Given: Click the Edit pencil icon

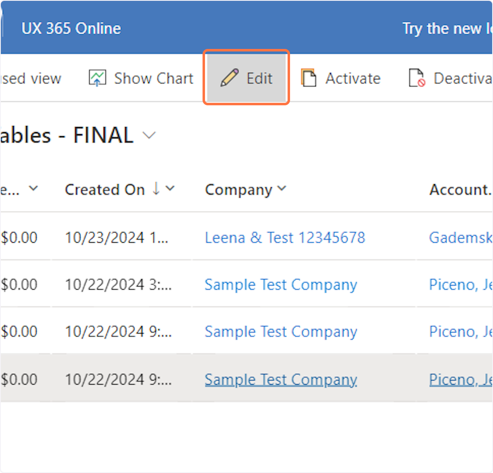Looking at the screenshot, I should 229,78.
